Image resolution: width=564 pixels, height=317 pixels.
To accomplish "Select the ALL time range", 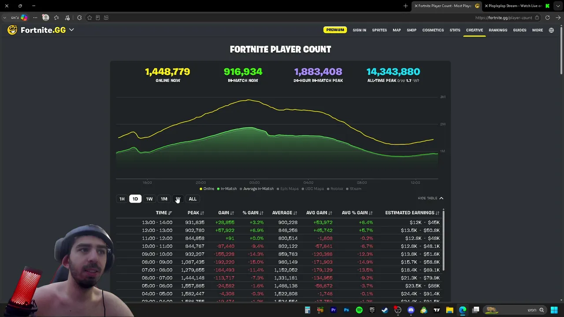I will point(193,199).
